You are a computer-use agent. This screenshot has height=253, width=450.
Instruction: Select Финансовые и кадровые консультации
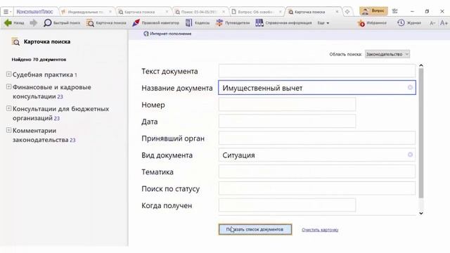(51, 91)
